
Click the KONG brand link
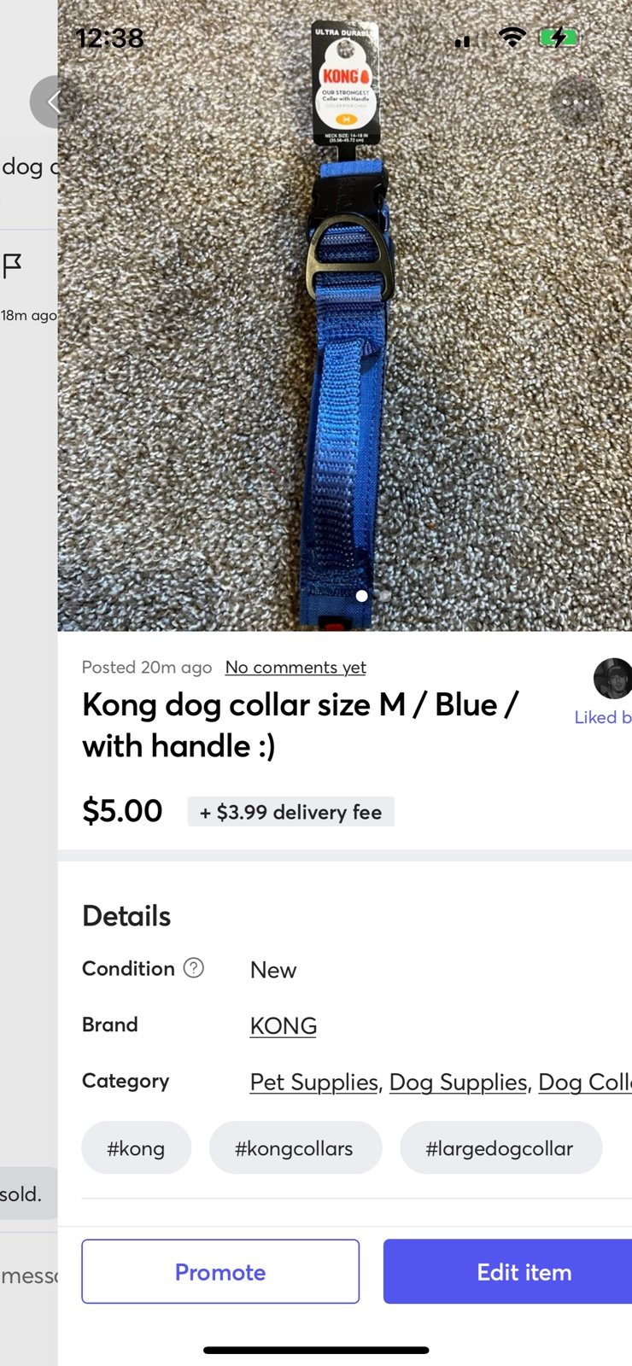point(284,1025)
